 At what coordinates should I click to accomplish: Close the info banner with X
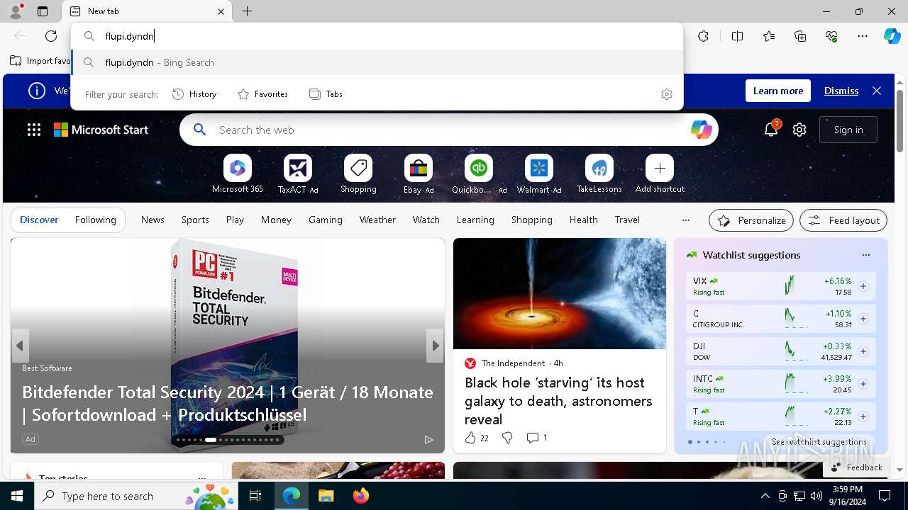click(x=877, y=91)
